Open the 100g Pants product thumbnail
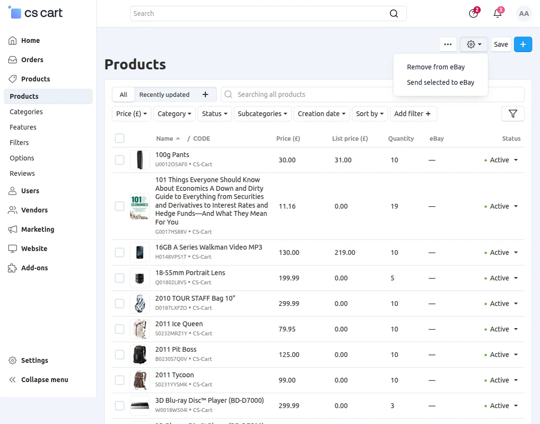540x424 pixels. click(x=139, y=160)
